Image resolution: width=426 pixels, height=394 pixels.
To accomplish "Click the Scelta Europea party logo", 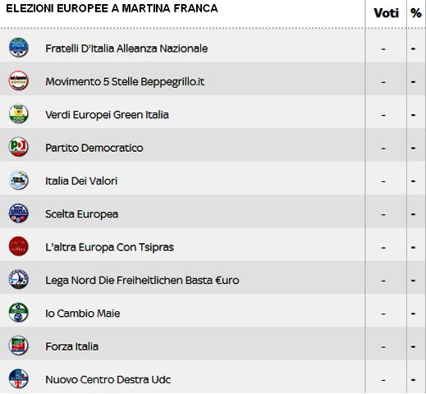I will tap(18, 213).
